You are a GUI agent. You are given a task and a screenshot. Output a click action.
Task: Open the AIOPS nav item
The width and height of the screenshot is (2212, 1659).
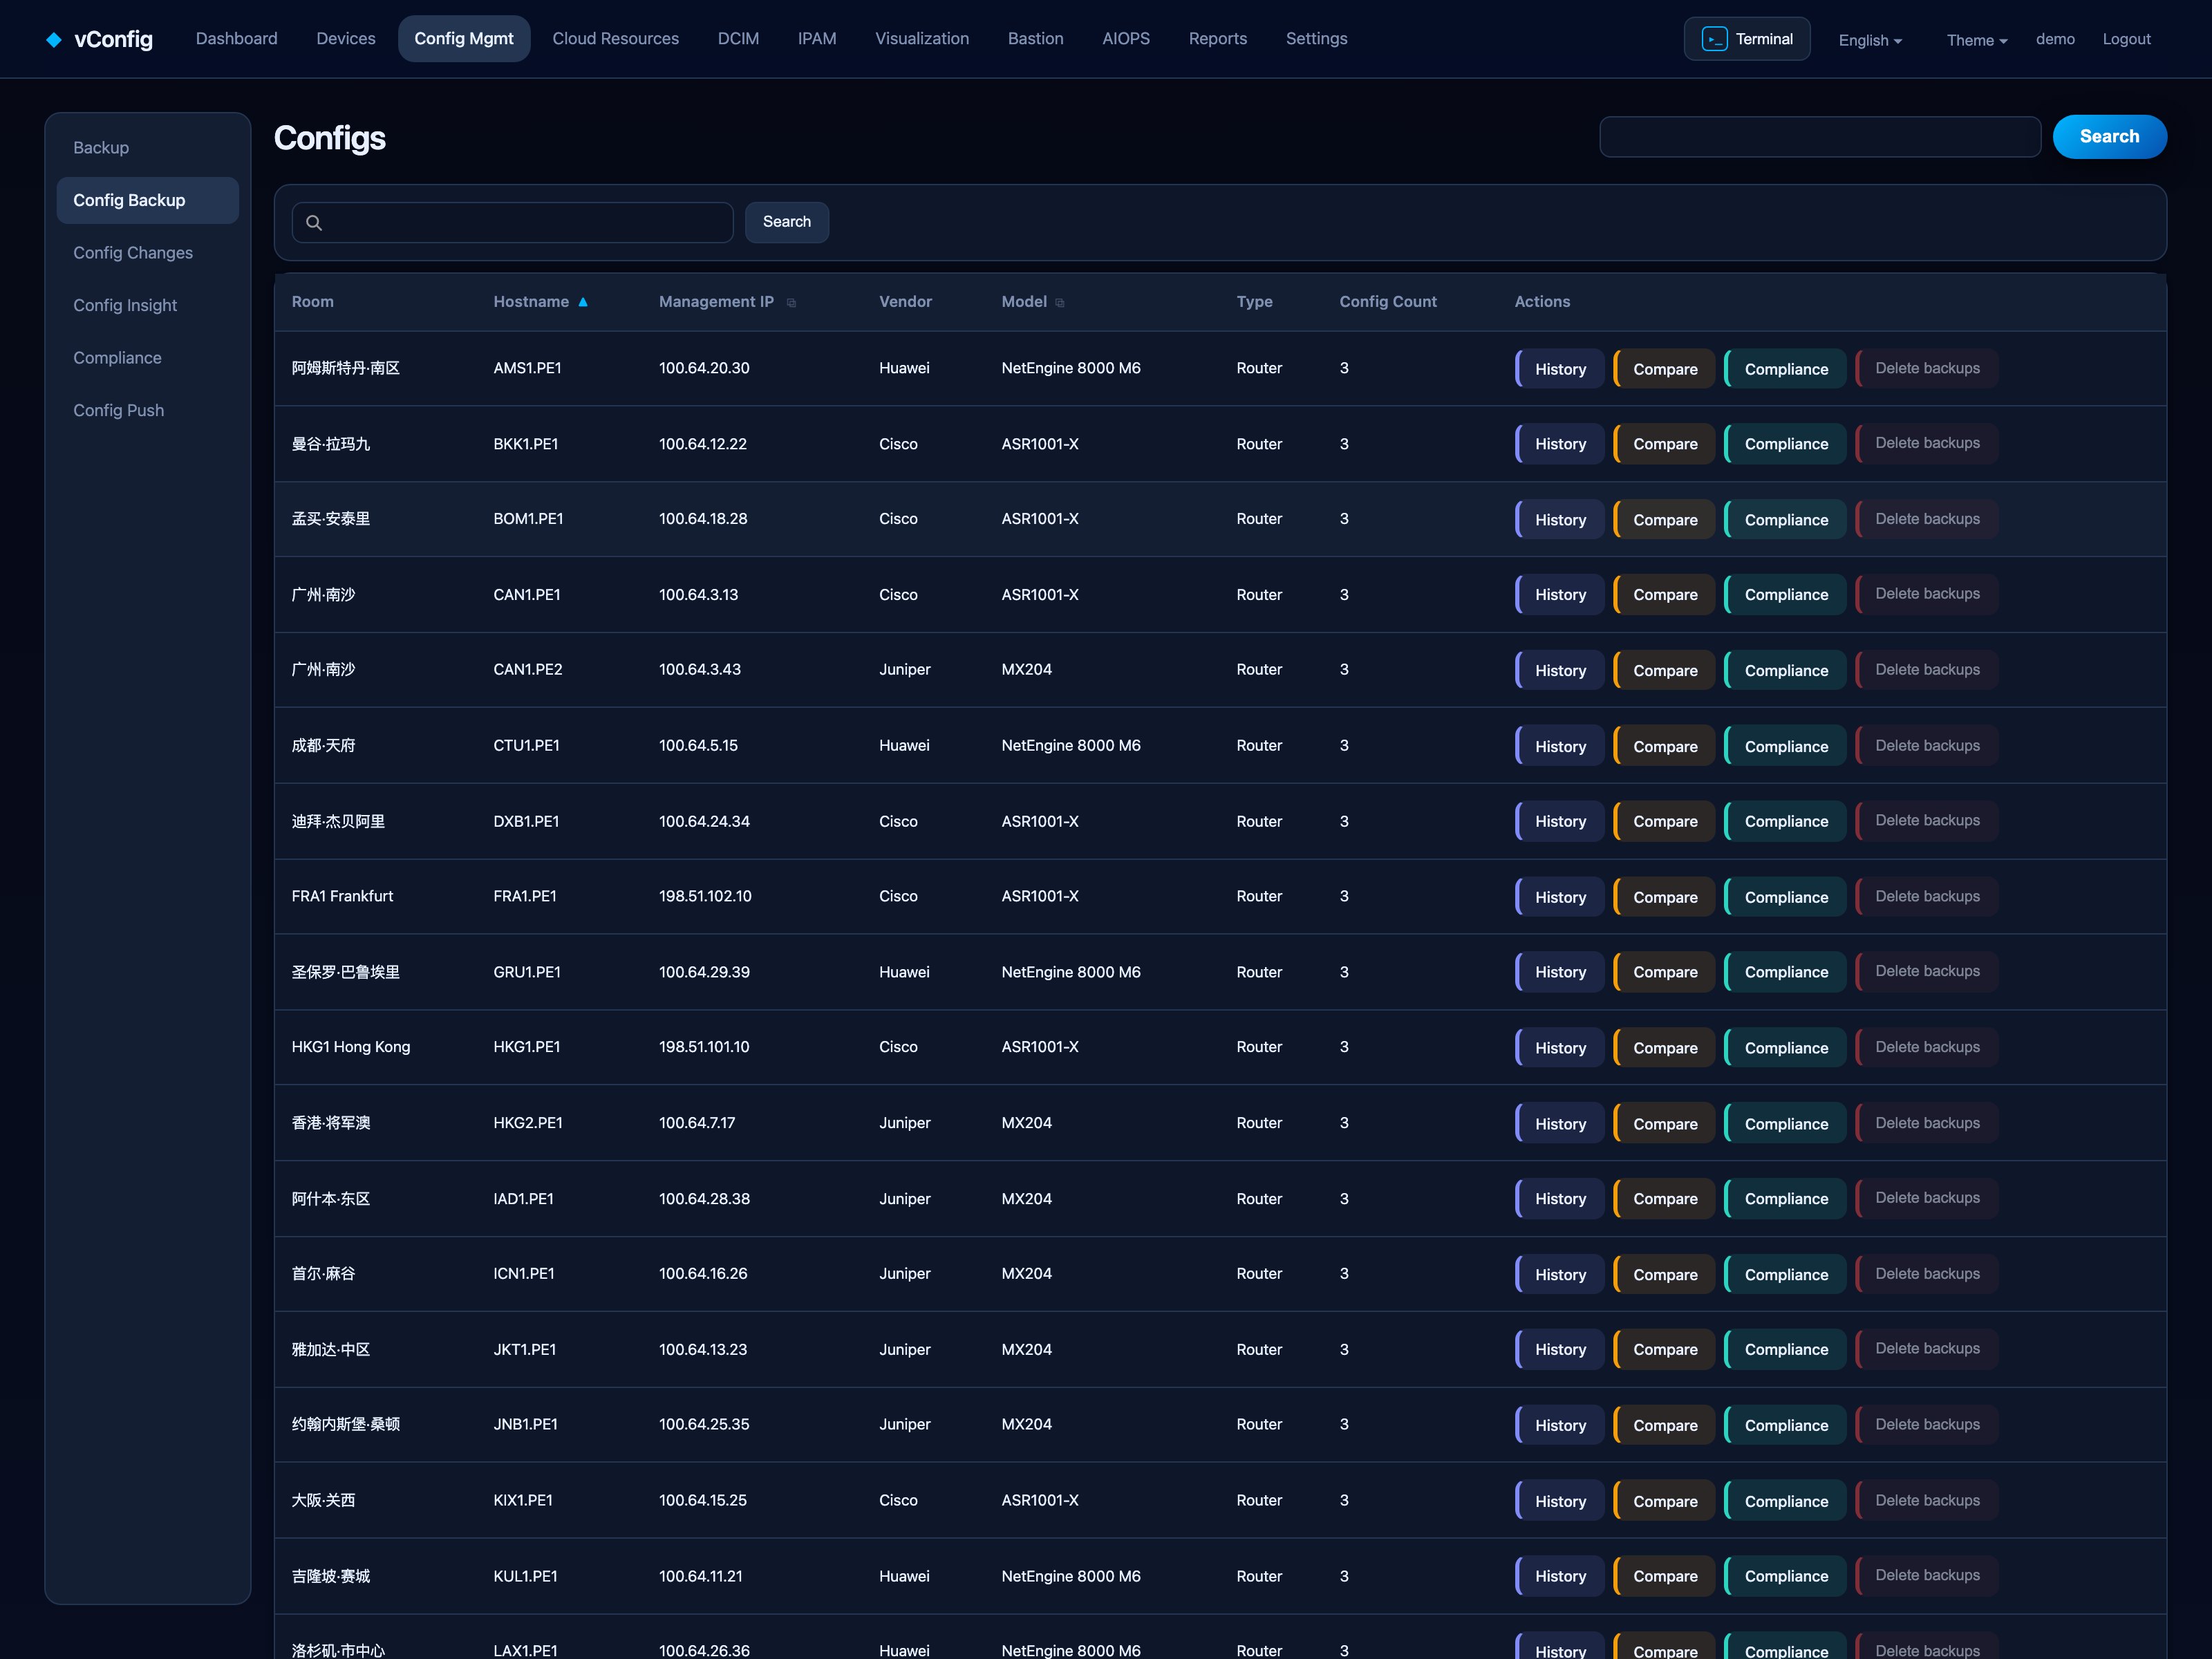point(1126,38)
